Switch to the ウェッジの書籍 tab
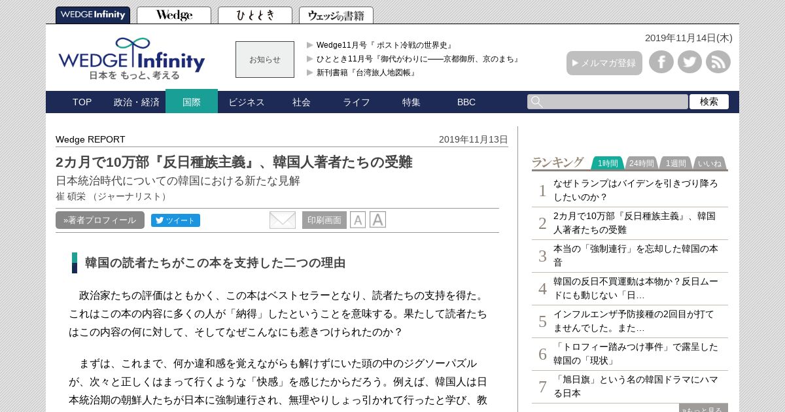The image size is (785, 412). [336, 15]
